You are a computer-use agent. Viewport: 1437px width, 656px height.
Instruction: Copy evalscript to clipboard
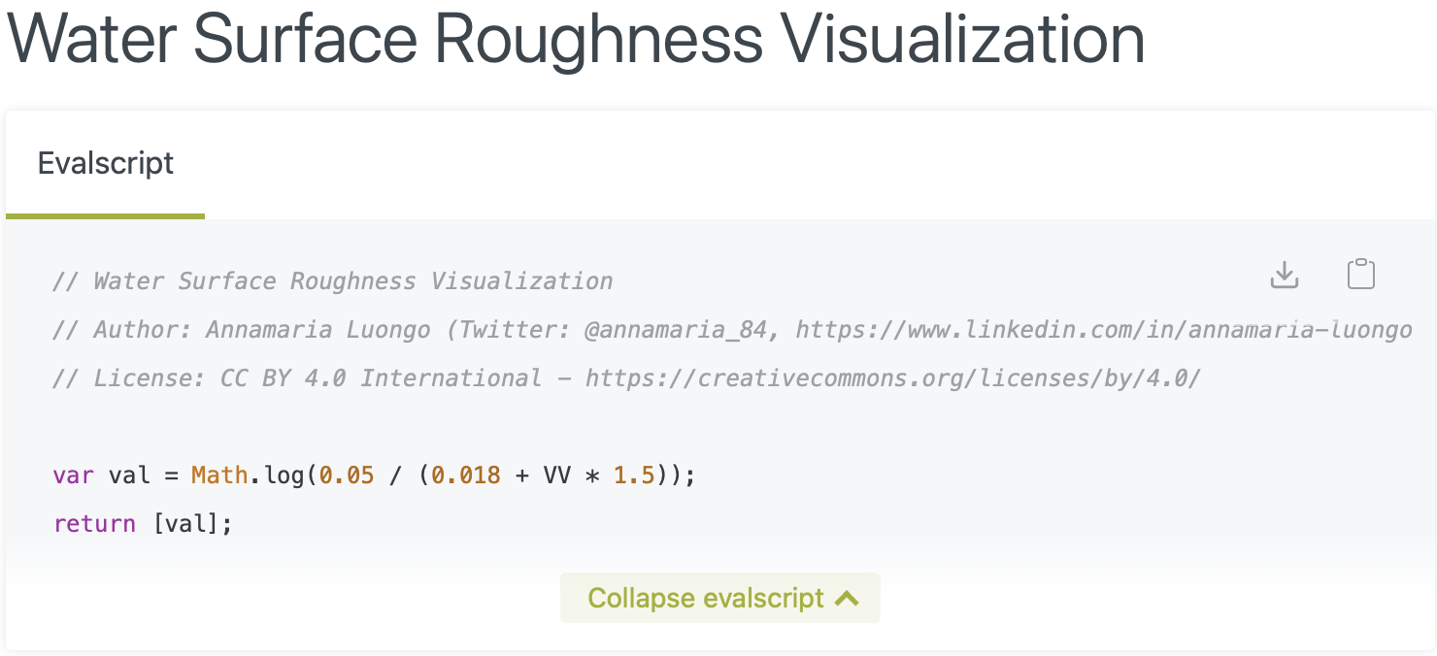coord(1361,275)
